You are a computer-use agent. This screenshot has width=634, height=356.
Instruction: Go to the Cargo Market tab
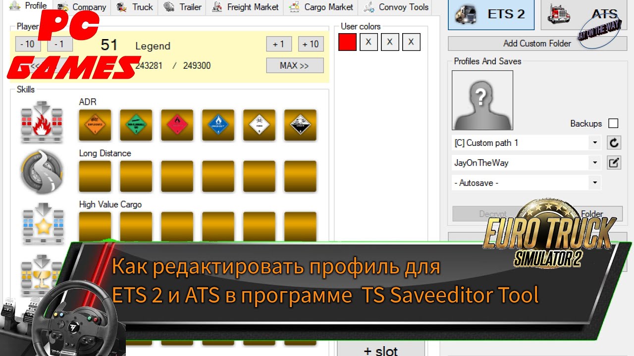[321, 7]
